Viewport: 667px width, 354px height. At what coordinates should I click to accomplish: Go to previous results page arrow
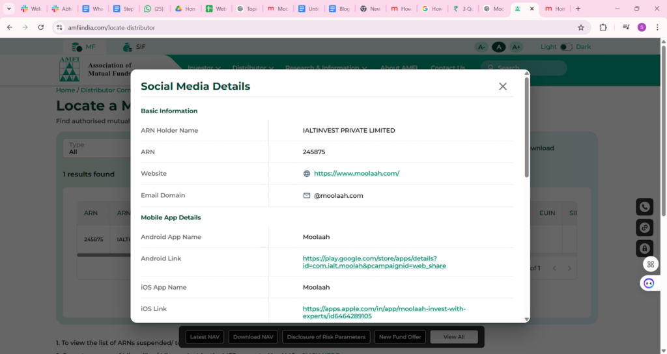point(554,268)
